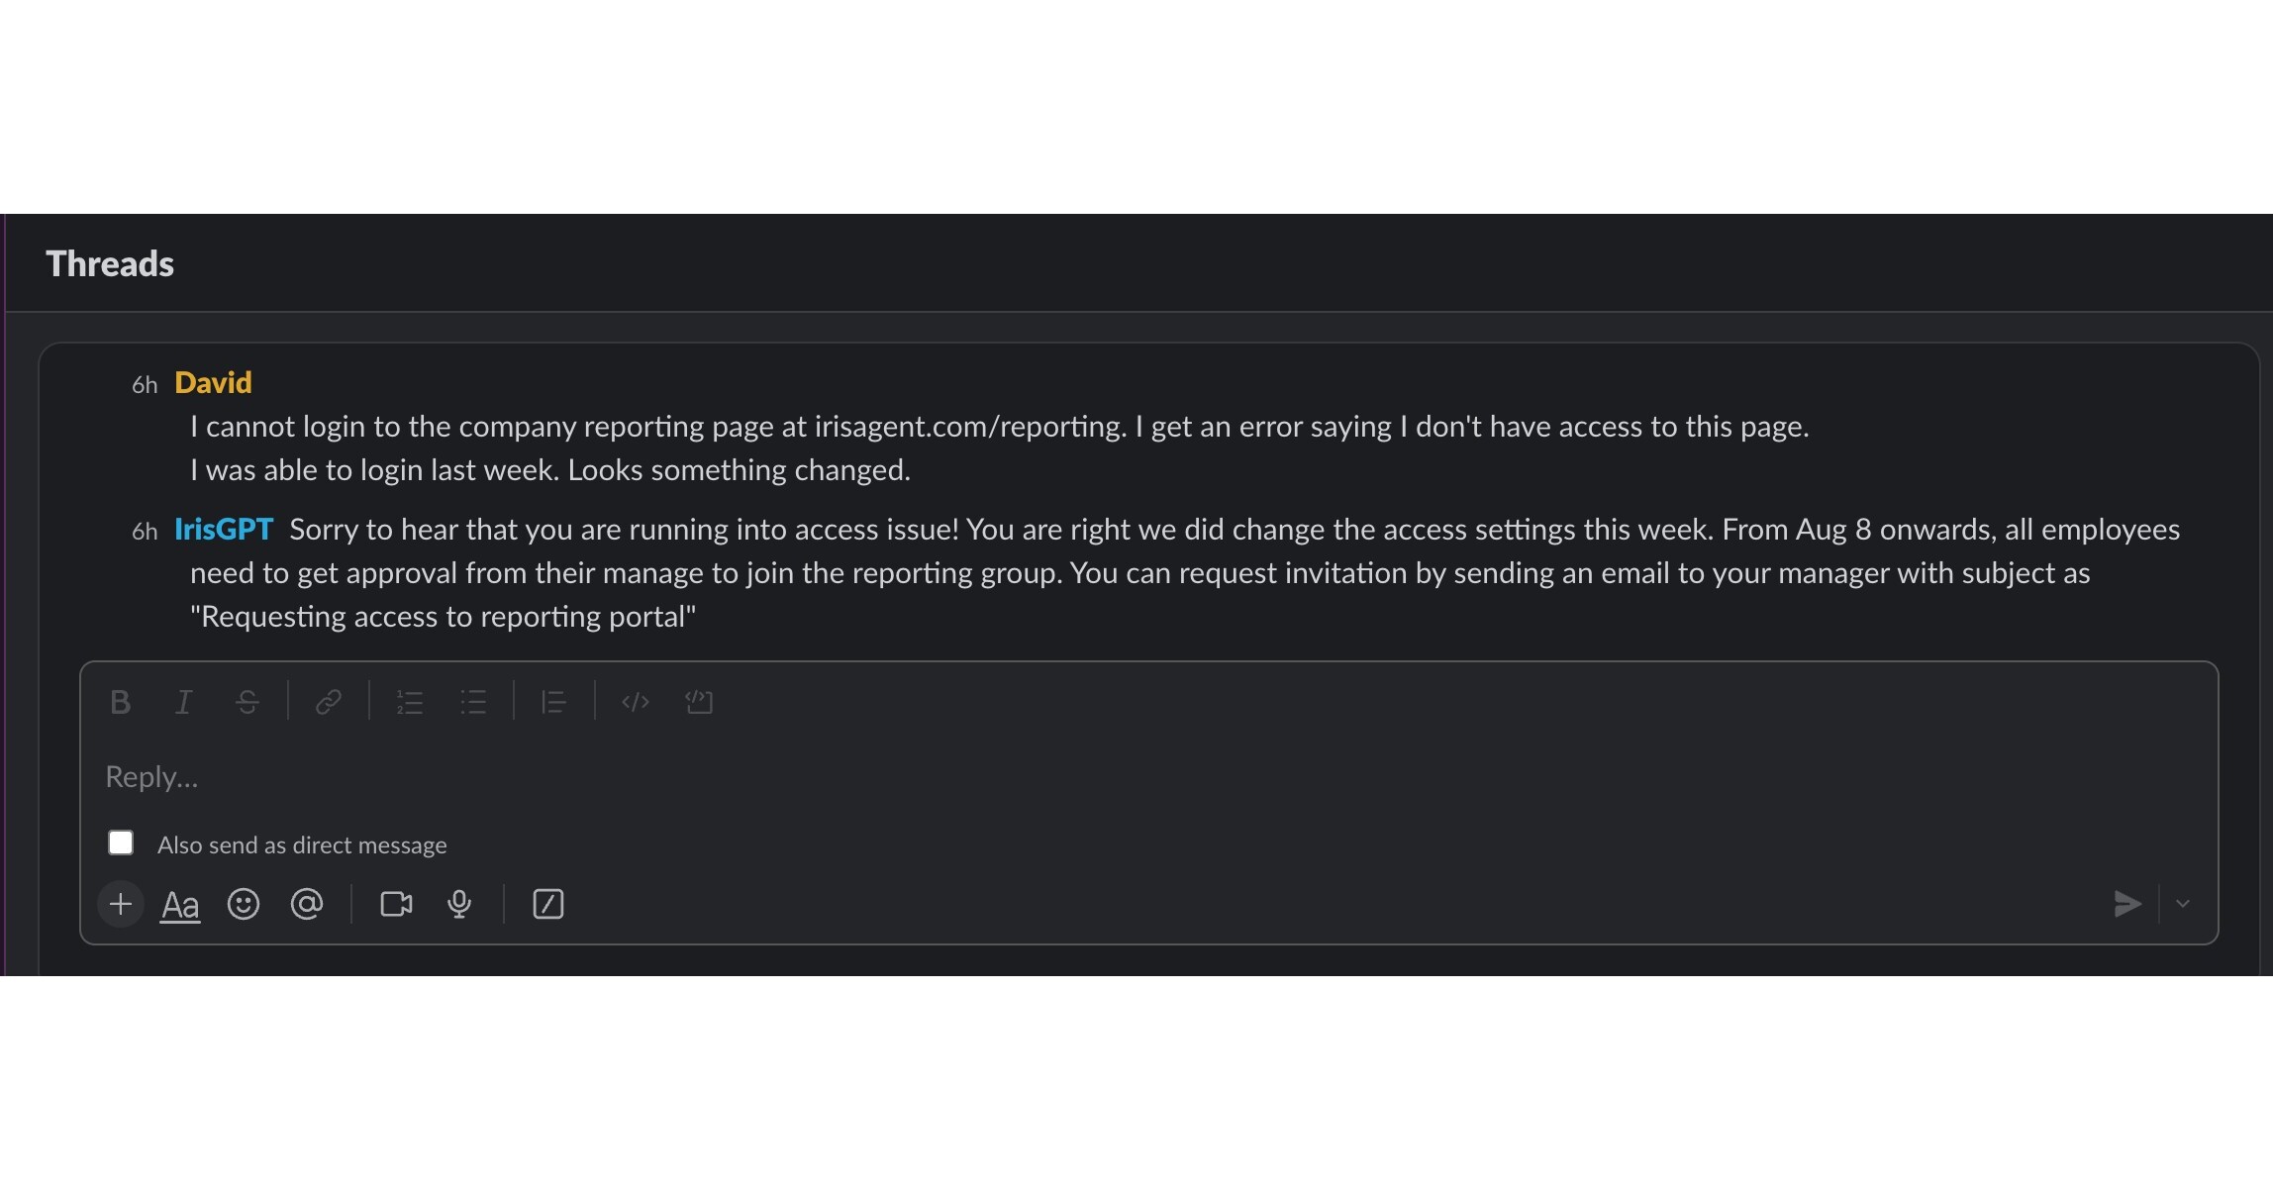The width and height of the screenshot is (2273, 1190).
Task: Open the emoji picker
Action: (x=244, y=904)
